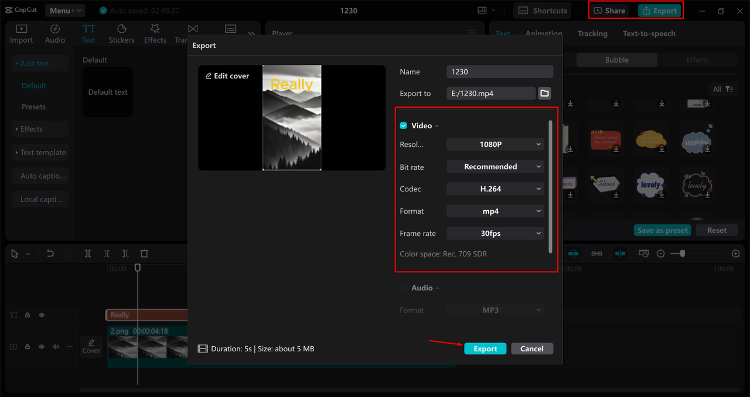Enable the Audio export checkbox
This screenshot has width=750, height=397.
tap(403, 288)
